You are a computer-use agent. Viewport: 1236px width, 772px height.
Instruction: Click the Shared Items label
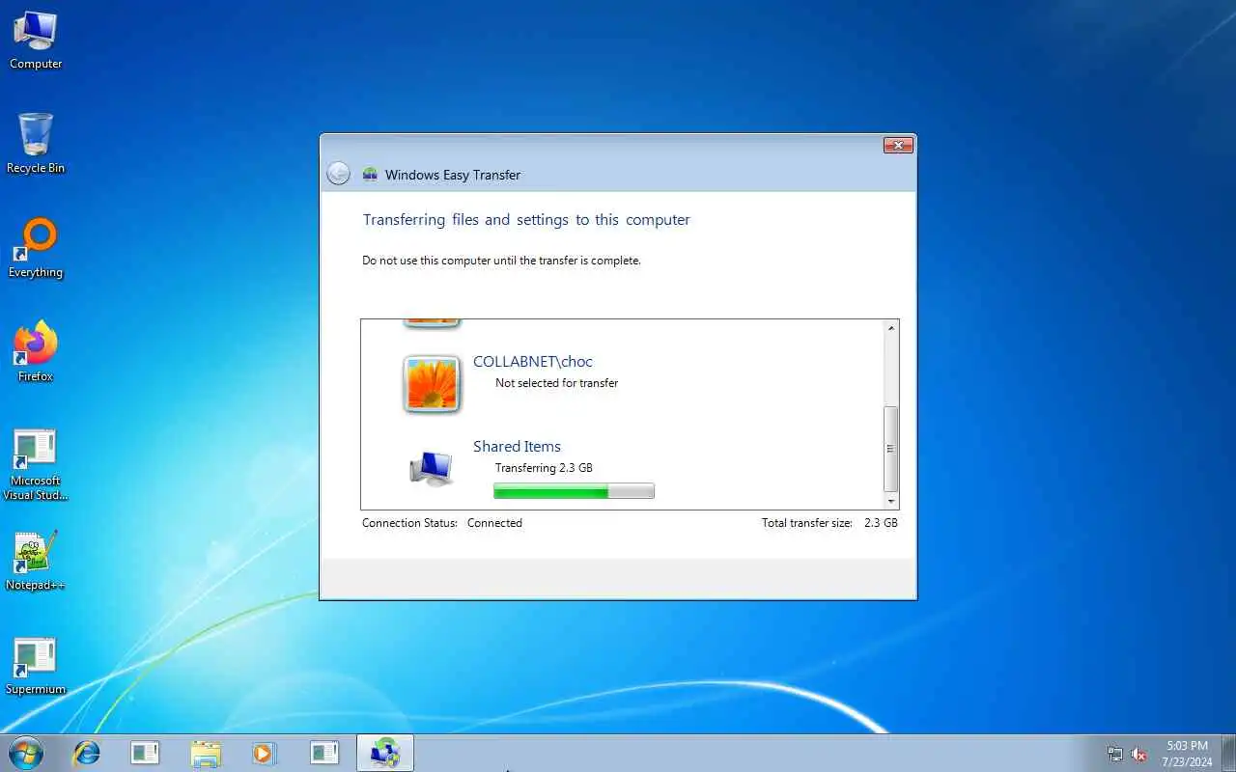(517, 447)
